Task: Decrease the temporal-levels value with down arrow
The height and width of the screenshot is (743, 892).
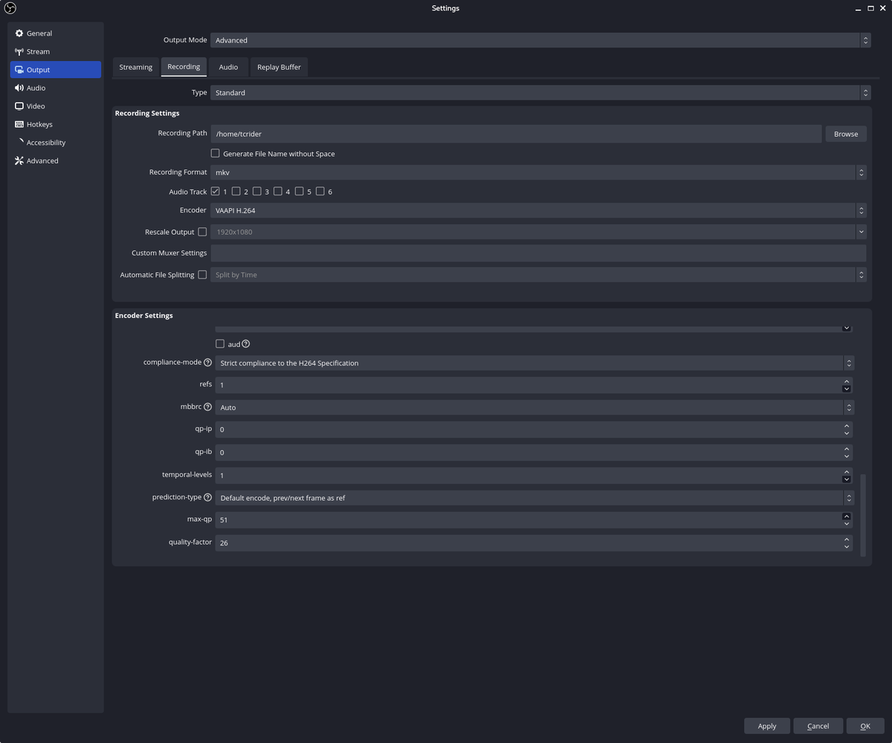Action: (847, 479)
